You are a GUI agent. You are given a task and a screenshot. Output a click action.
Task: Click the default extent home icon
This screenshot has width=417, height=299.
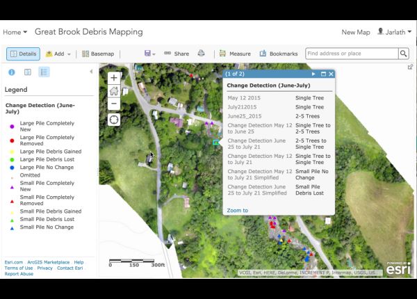[114, 90]
